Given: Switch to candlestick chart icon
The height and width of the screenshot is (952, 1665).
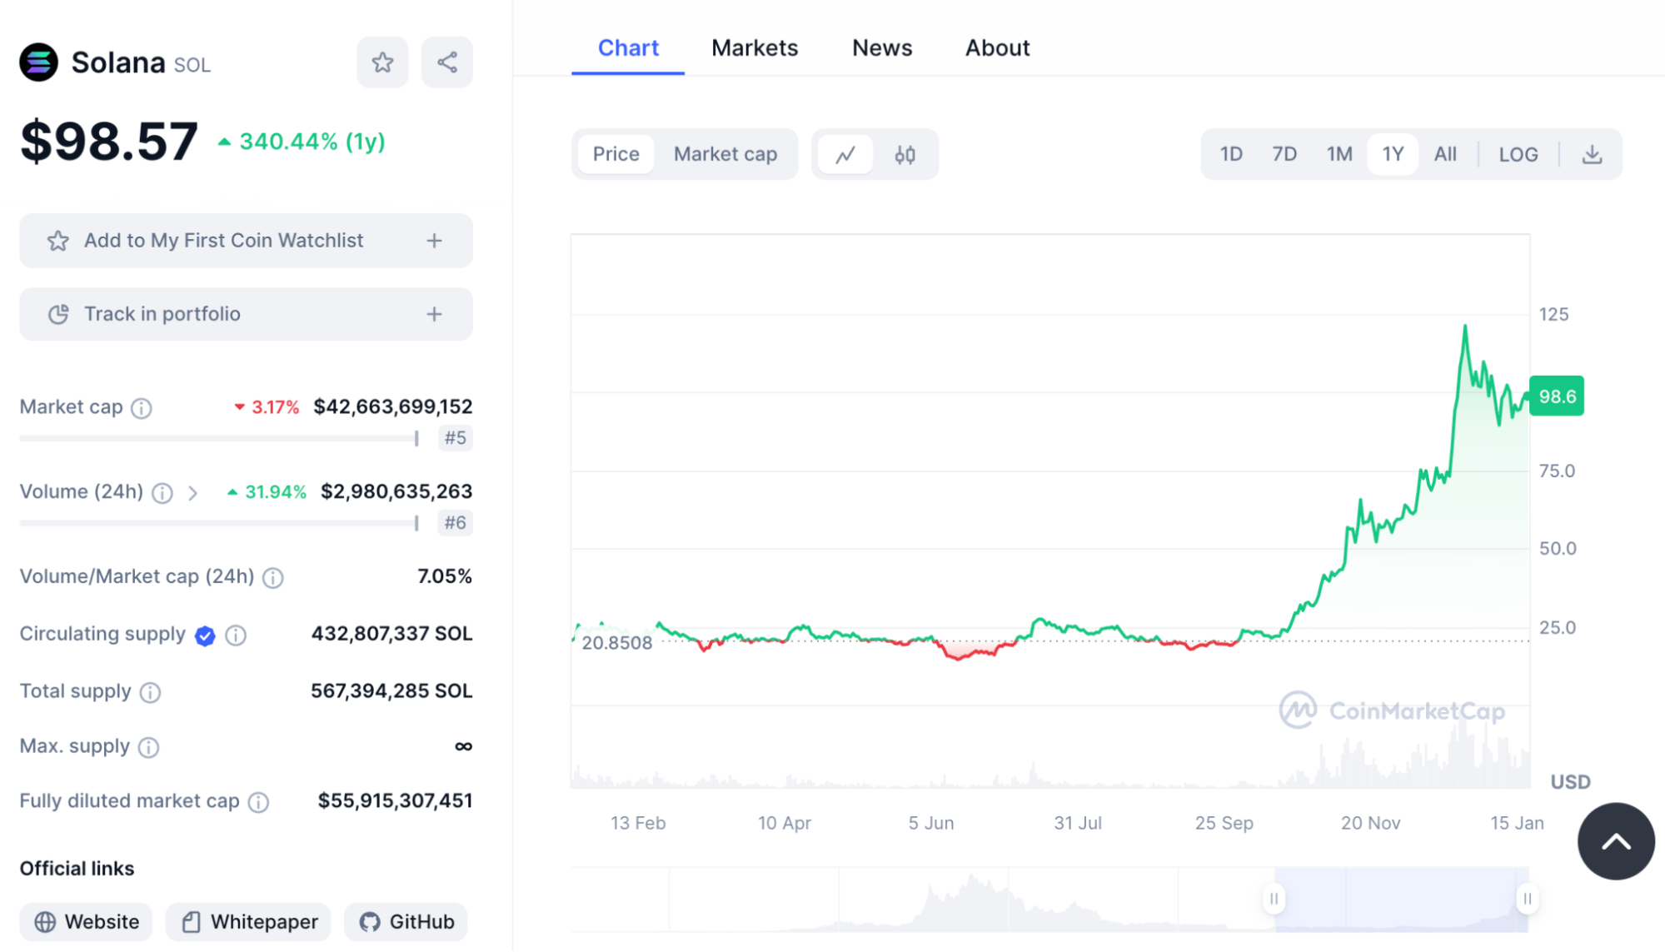Looking at the screenshot, I should 905,154.
